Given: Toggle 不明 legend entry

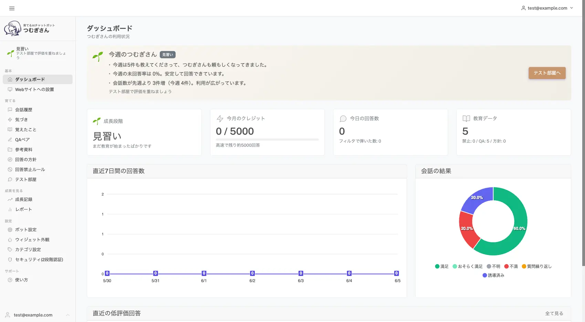Looking at the screenshot, I should coord(493,266).
